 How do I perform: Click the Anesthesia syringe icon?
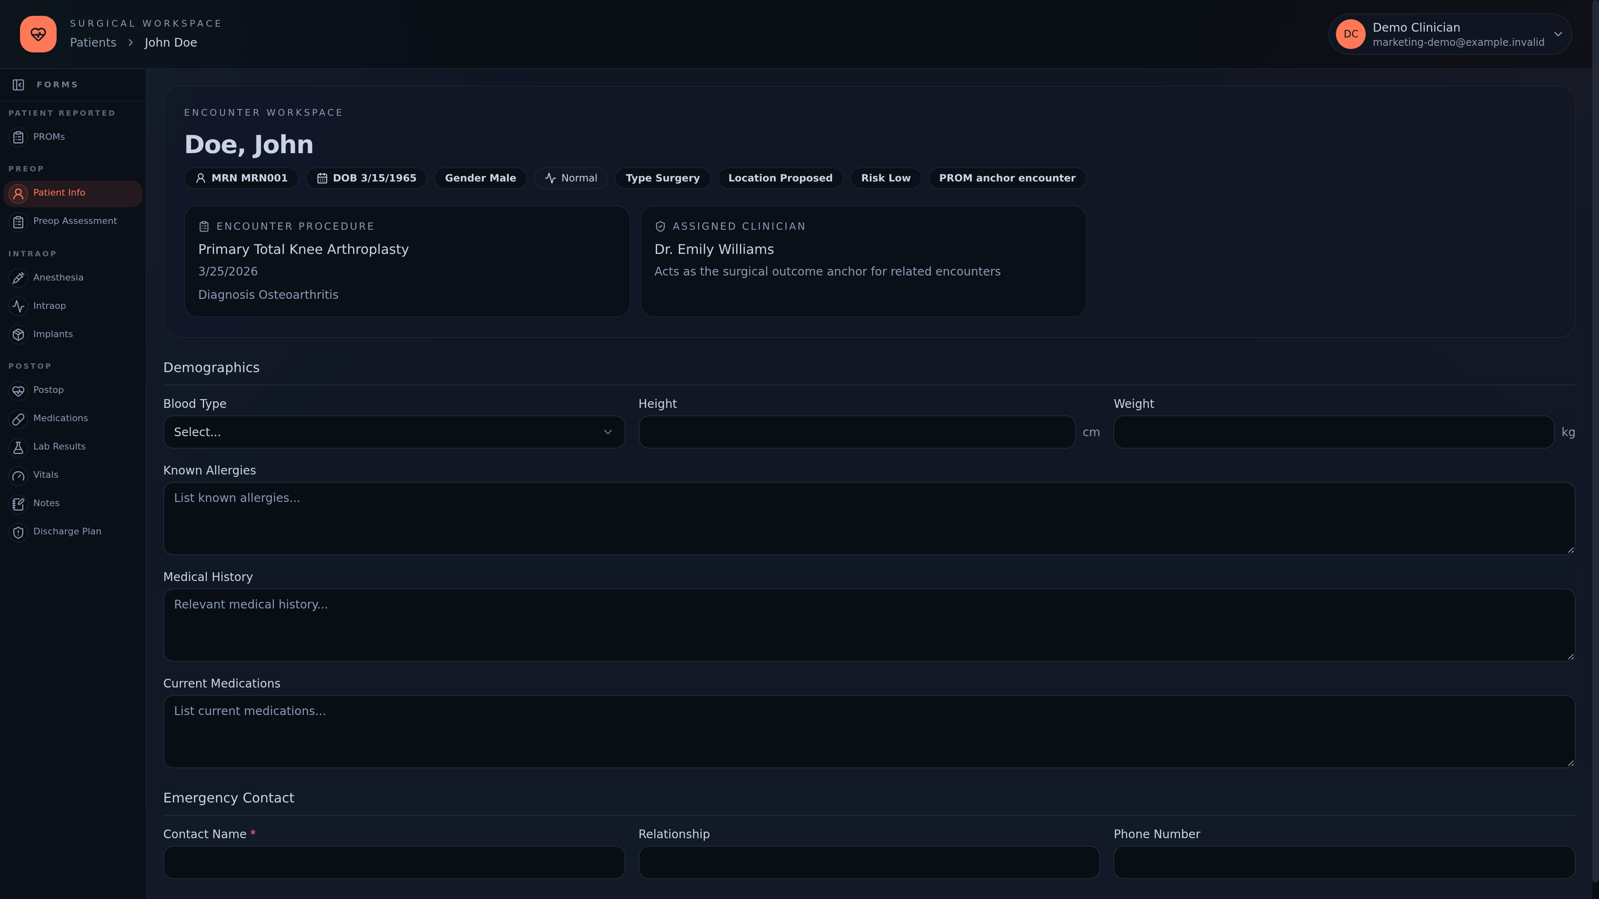coord(19,278)
